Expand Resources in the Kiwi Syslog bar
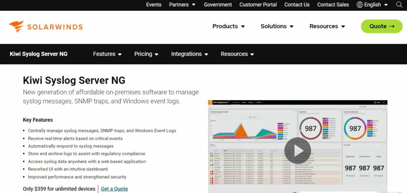 point(237,54)
